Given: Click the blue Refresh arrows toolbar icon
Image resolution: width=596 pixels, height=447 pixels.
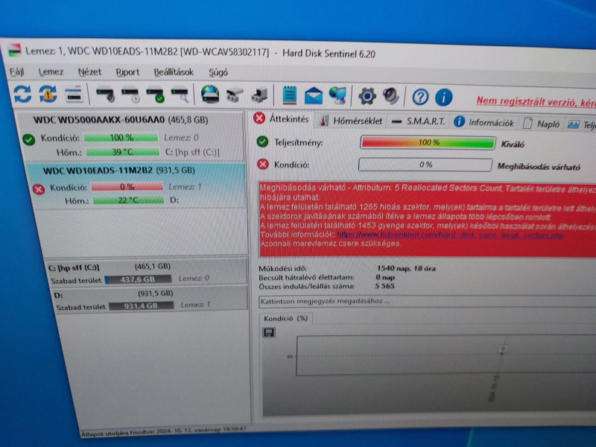Looking at the screenshot, I should tap(22, 94).
